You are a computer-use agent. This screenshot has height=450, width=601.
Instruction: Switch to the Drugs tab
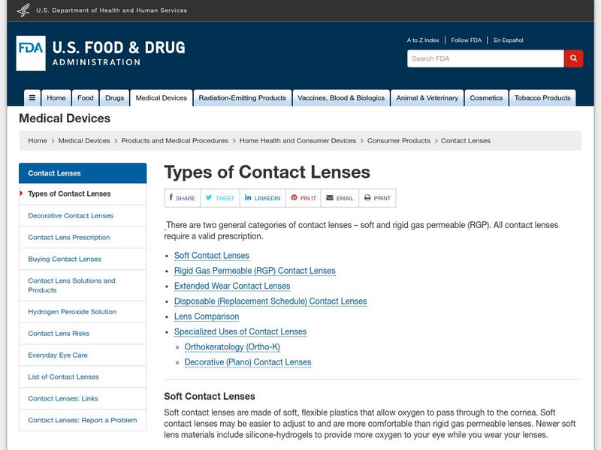[114, 97]
